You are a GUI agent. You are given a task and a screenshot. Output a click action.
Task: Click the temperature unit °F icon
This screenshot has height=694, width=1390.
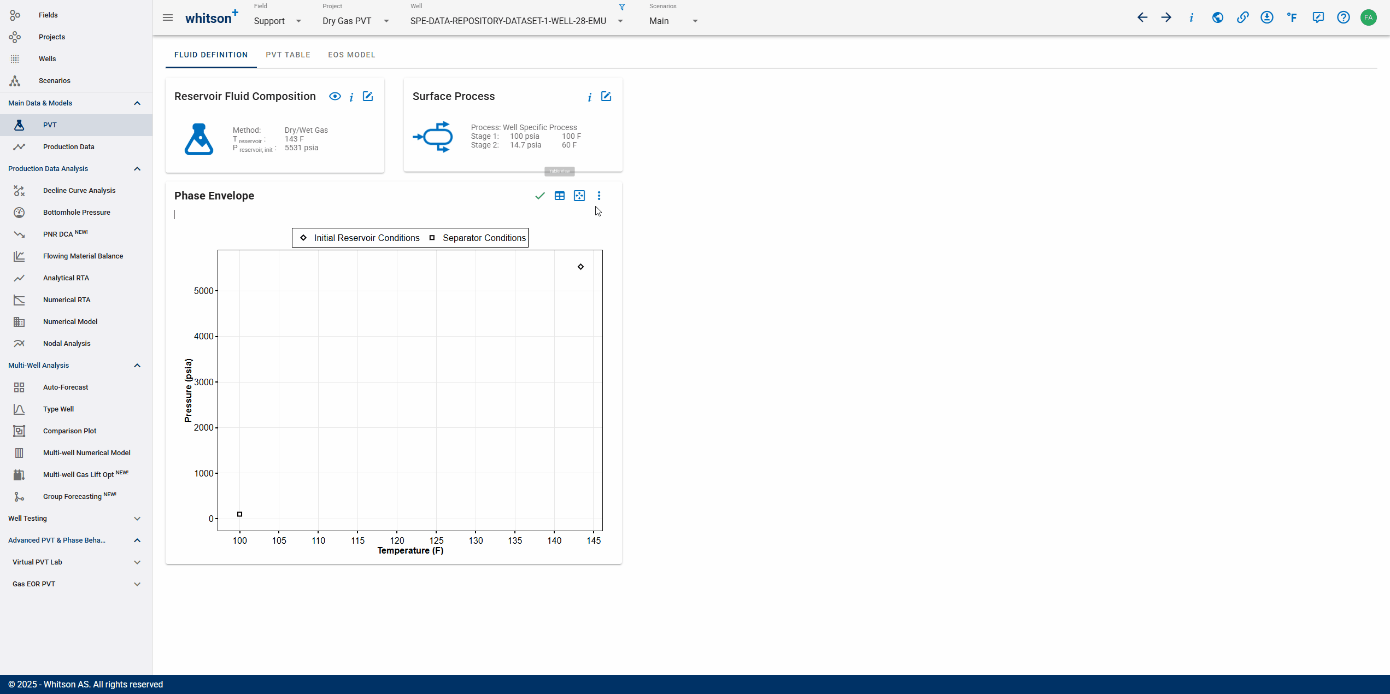point(1292,17)
